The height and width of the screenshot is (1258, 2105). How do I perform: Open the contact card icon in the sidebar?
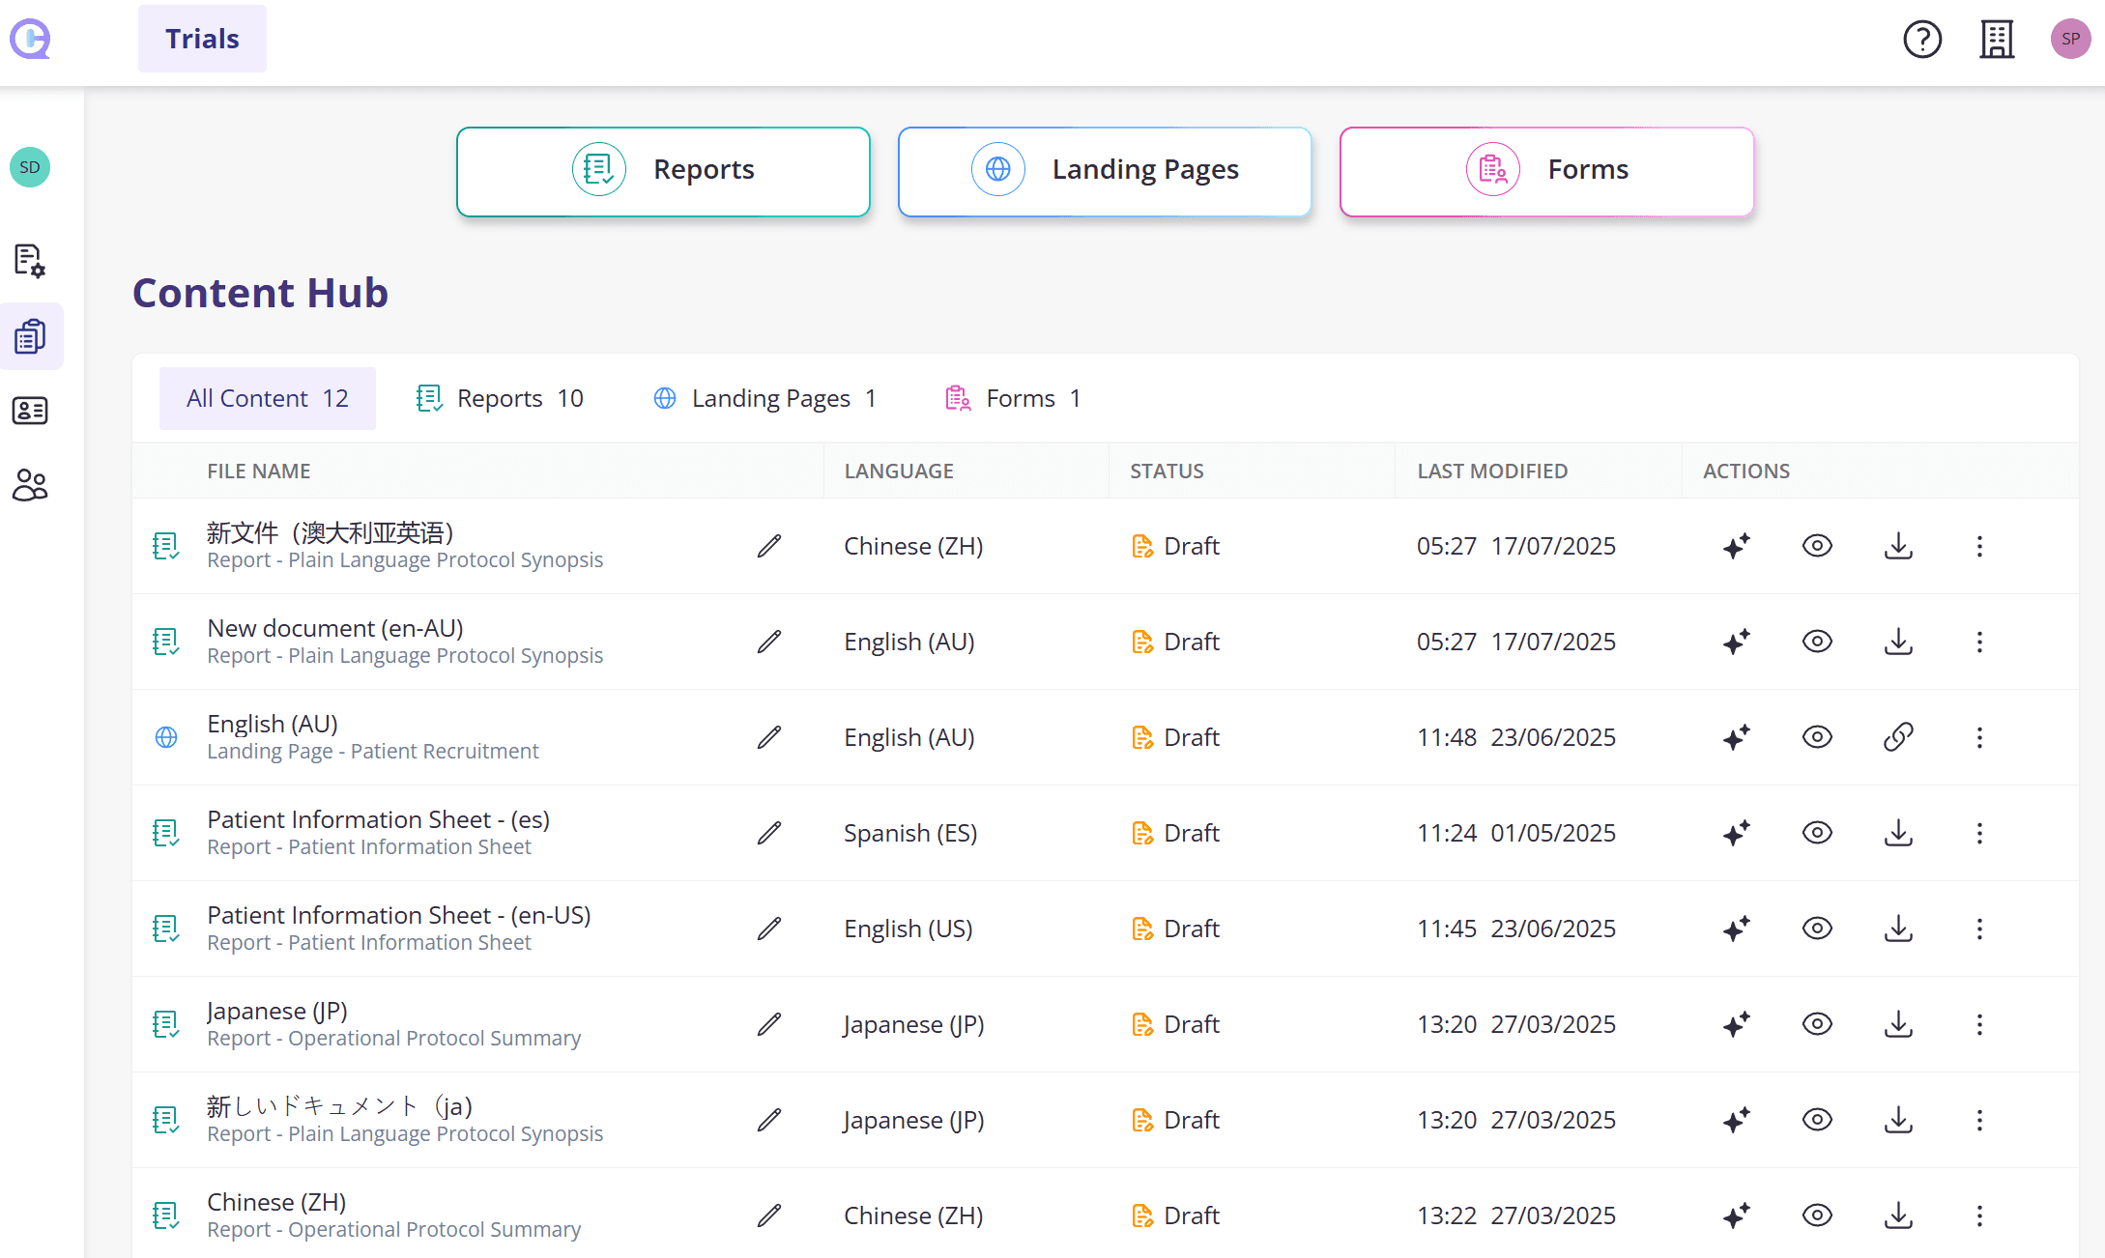click(30, 411)
